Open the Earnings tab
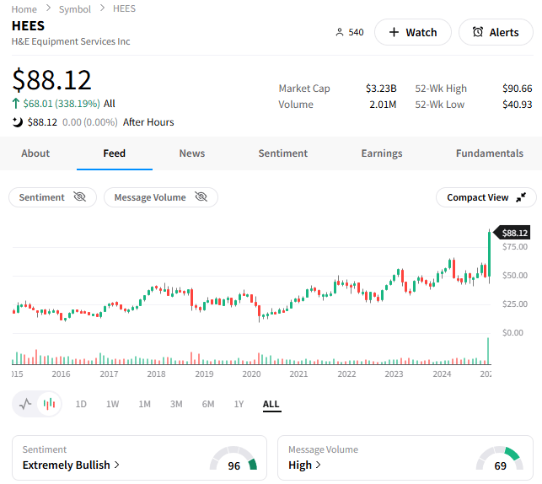This screenshot has width=542, height=484. pos(381,153)
